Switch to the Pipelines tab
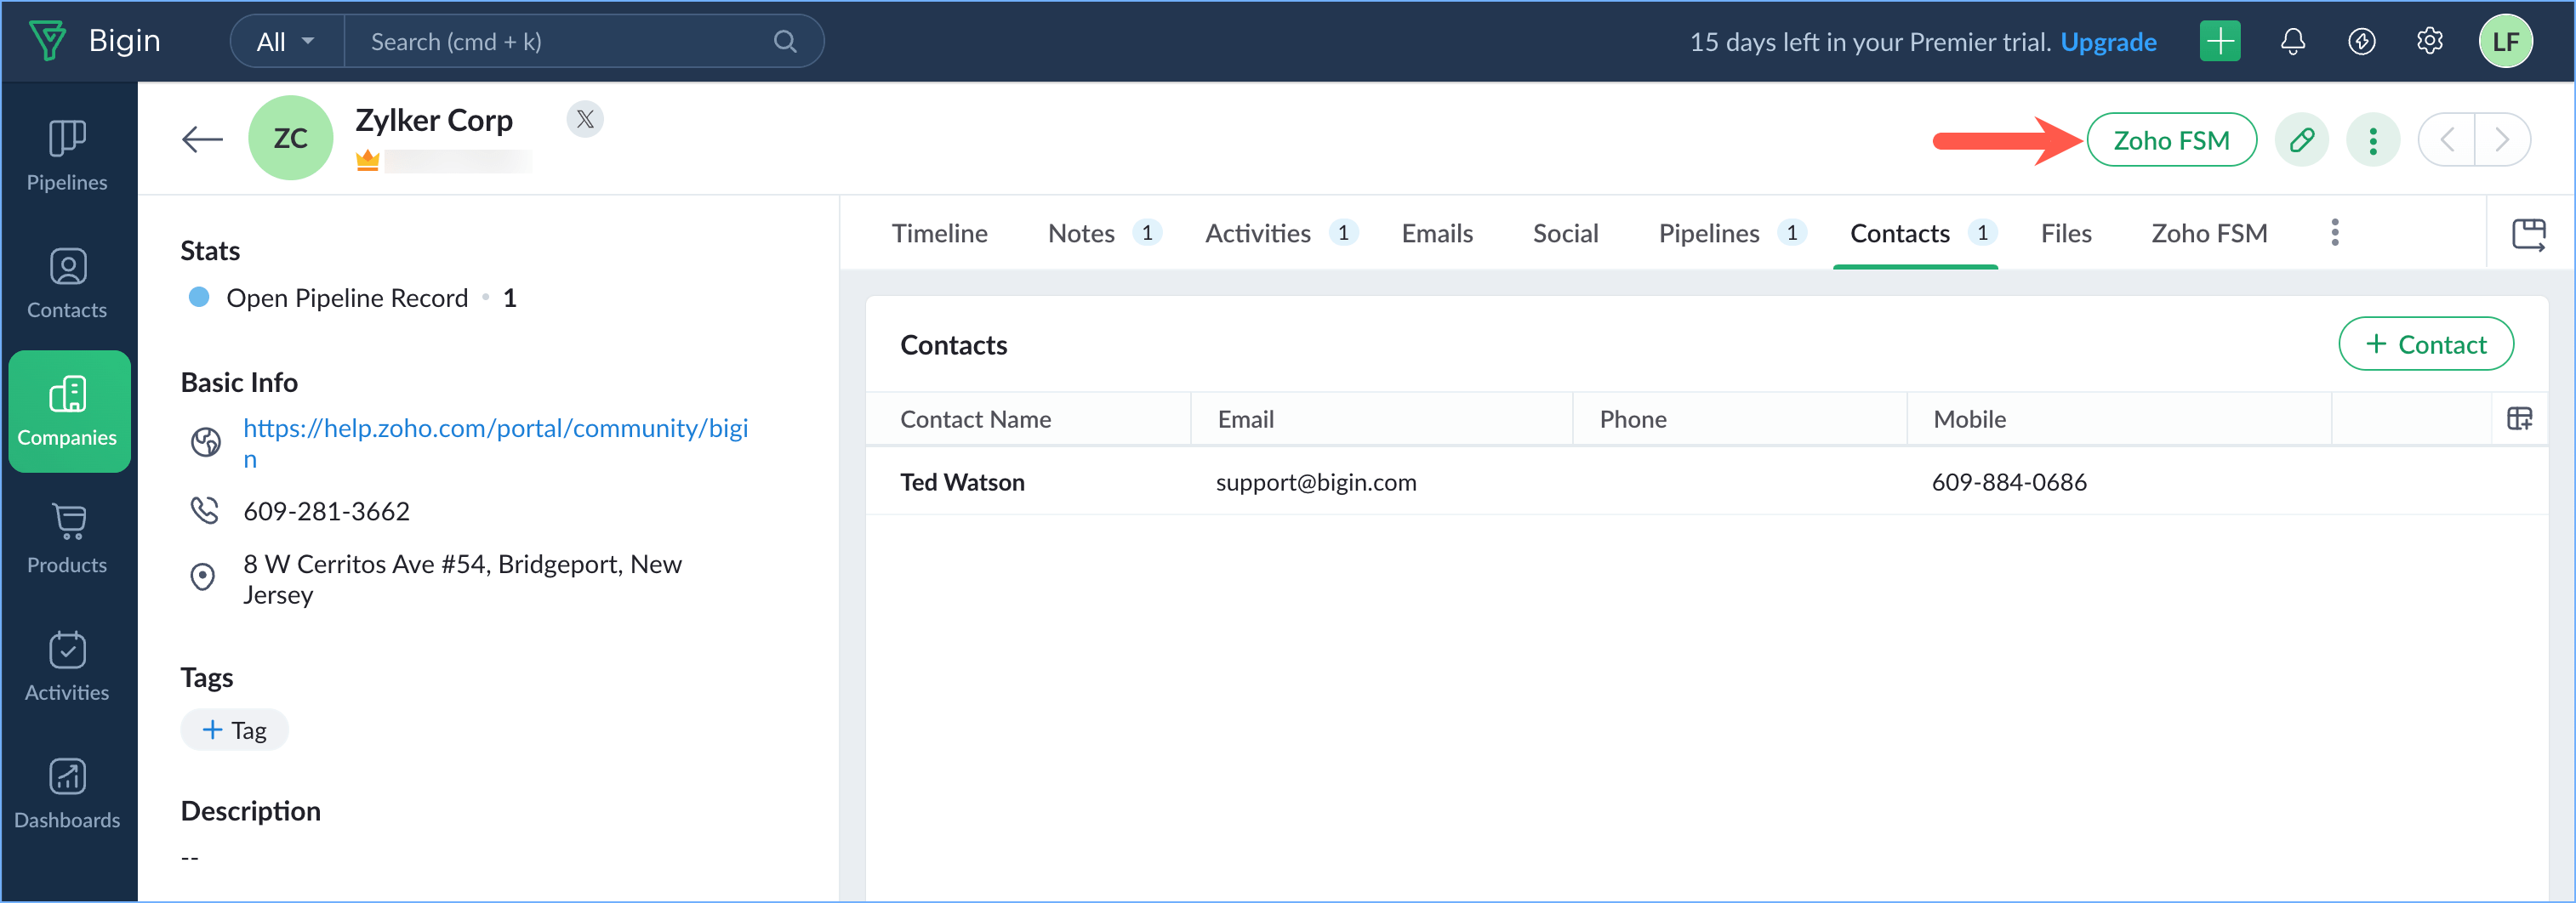The width and height of the screenshot is (2576, 903). pos(1731,233)
